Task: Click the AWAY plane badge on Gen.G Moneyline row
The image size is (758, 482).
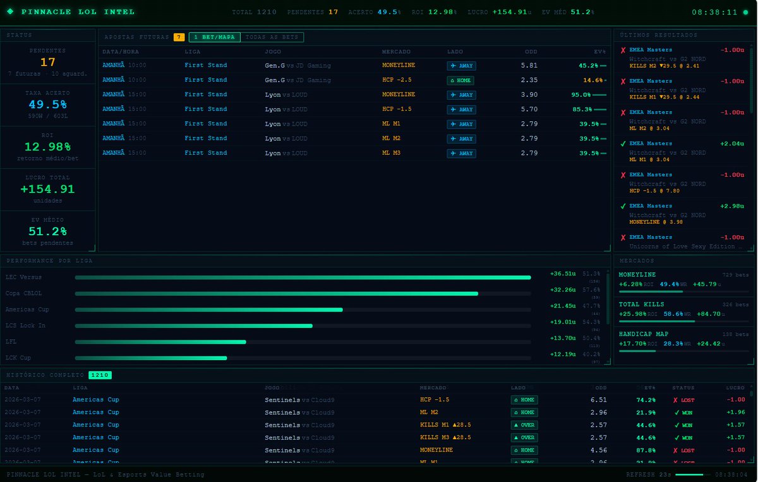Action: pos(461,66)
